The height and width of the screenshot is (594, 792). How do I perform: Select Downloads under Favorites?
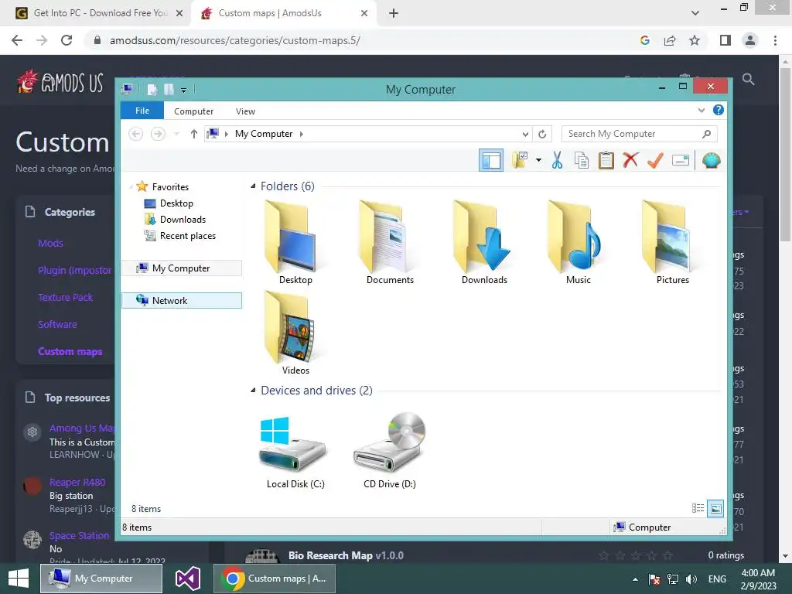(176, 219)
